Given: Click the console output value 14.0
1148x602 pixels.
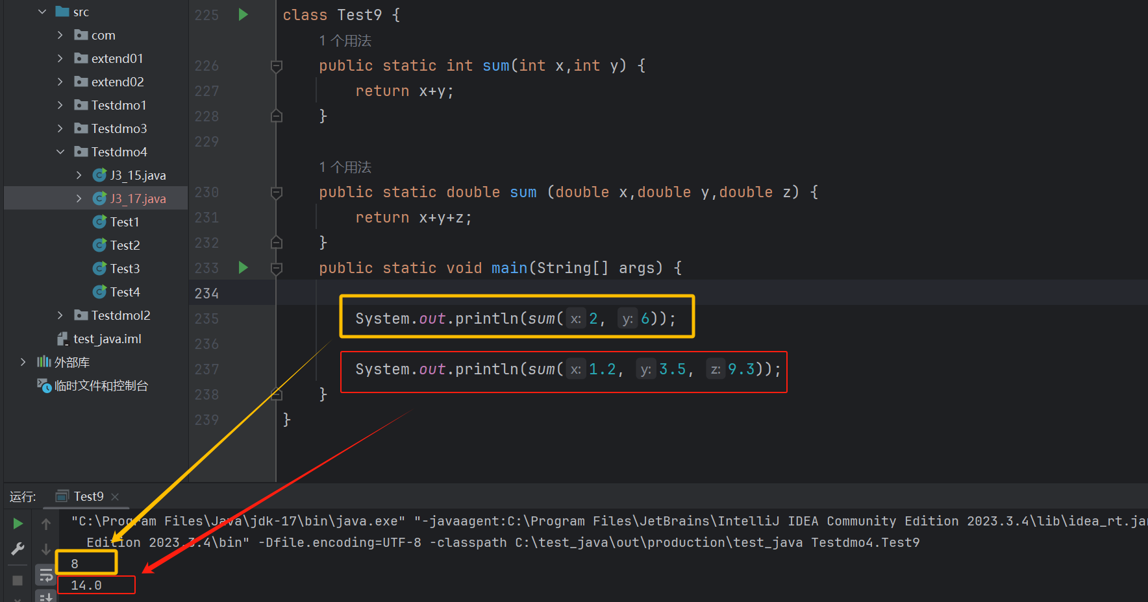Looking at the screenshot, I should click(x=86, y=585).
